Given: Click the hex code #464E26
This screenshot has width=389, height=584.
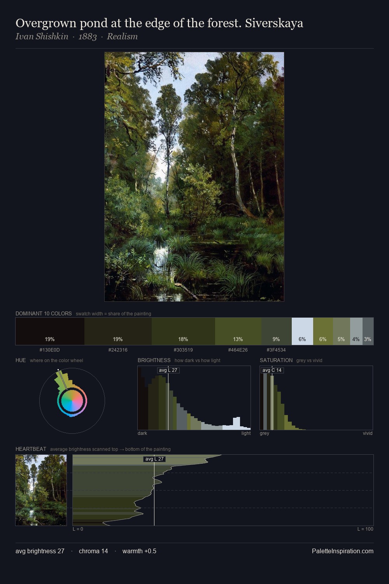Looking at the screenshot, I should [x=238, y=350].
